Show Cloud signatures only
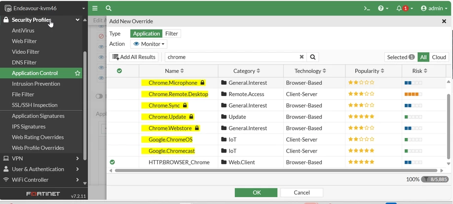This screenshot has height=204, width=453. tap(439, 57)
